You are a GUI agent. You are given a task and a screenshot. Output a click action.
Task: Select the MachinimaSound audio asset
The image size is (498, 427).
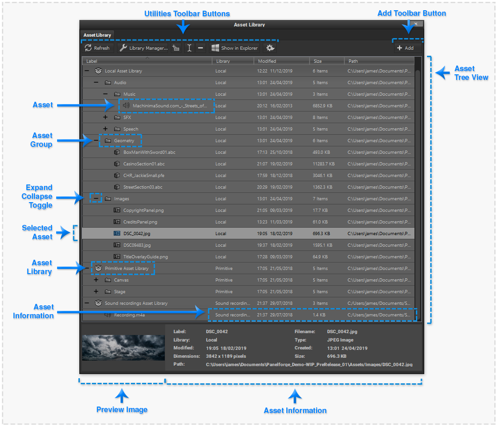pyautogui.click(x=169, y=106)
